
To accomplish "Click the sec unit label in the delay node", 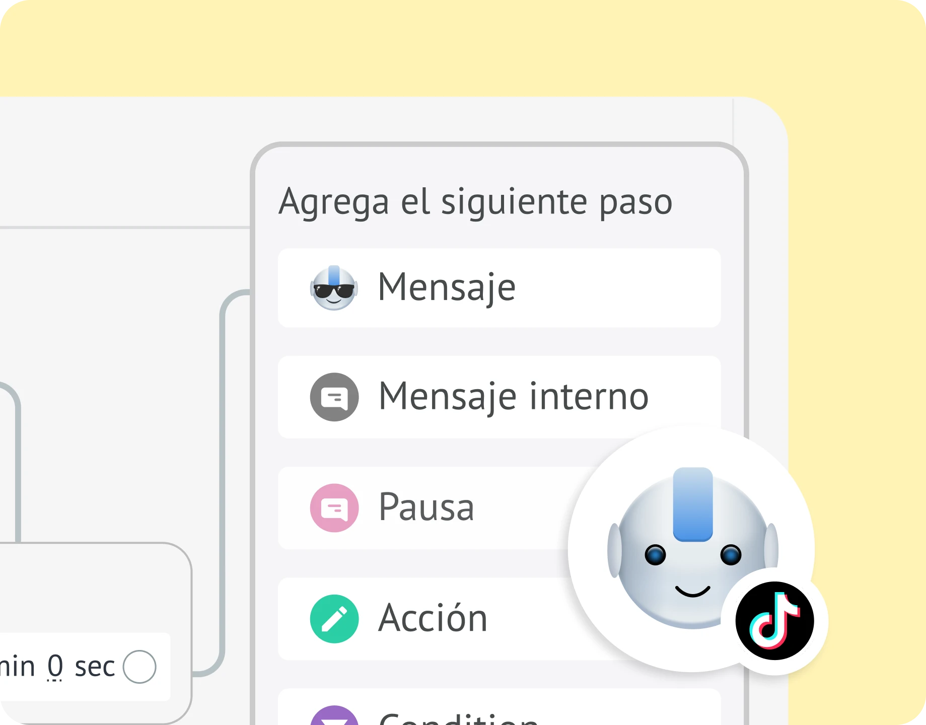I will coord(95,667).
